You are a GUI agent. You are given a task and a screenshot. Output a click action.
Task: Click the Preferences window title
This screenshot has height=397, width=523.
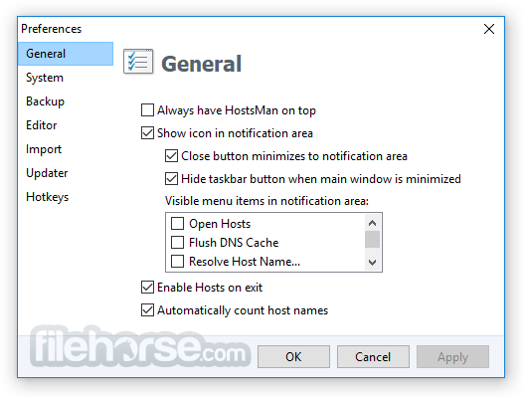(51, 29)
